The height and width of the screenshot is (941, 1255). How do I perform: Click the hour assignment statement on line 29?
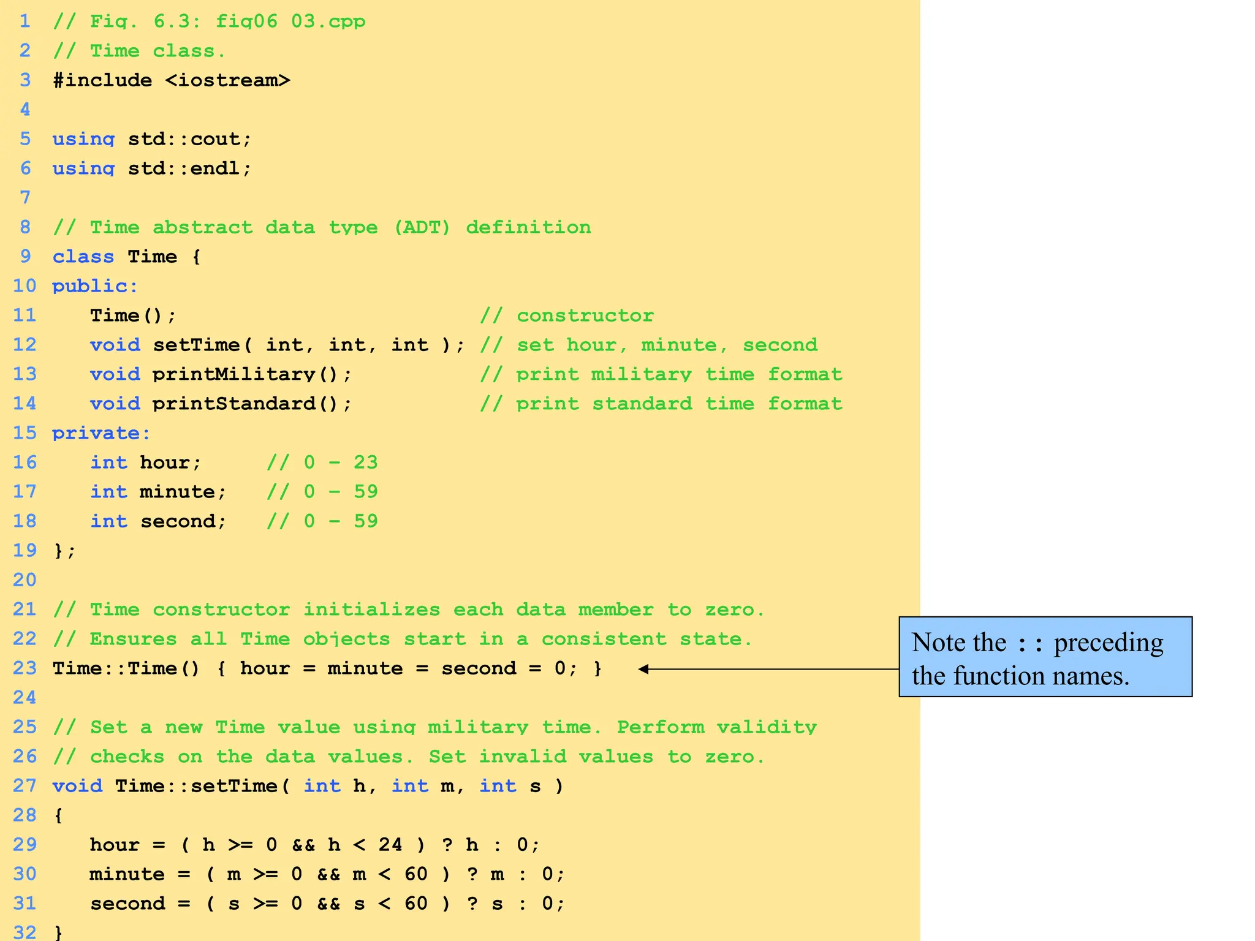(314, 845)
